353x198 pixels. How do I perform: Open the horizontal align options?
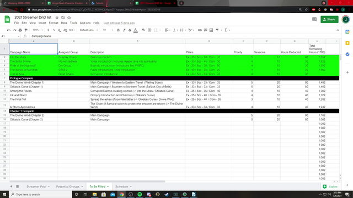(167, 30)
